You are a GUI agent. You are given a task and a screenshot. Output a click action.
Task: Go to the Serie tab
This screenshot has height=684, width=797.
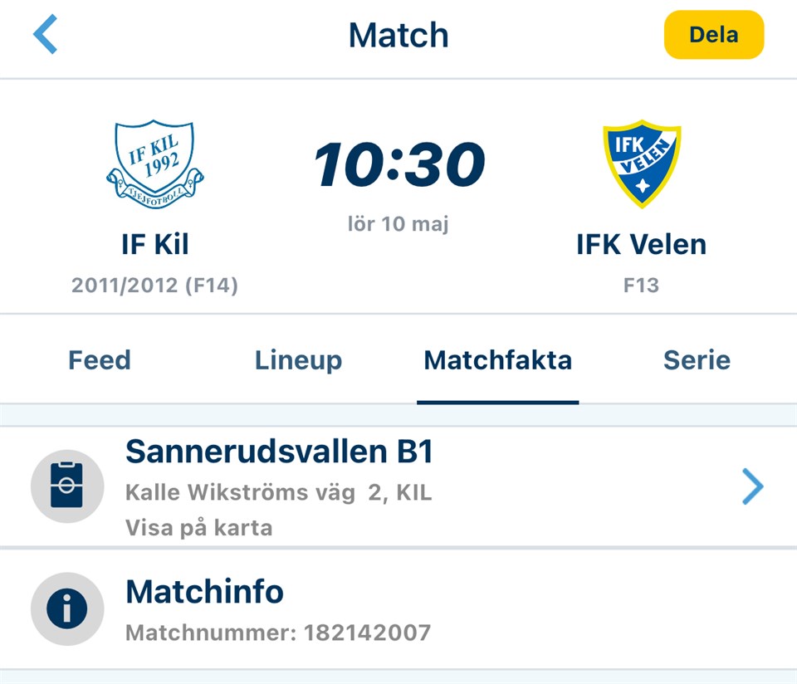(697, 360)
